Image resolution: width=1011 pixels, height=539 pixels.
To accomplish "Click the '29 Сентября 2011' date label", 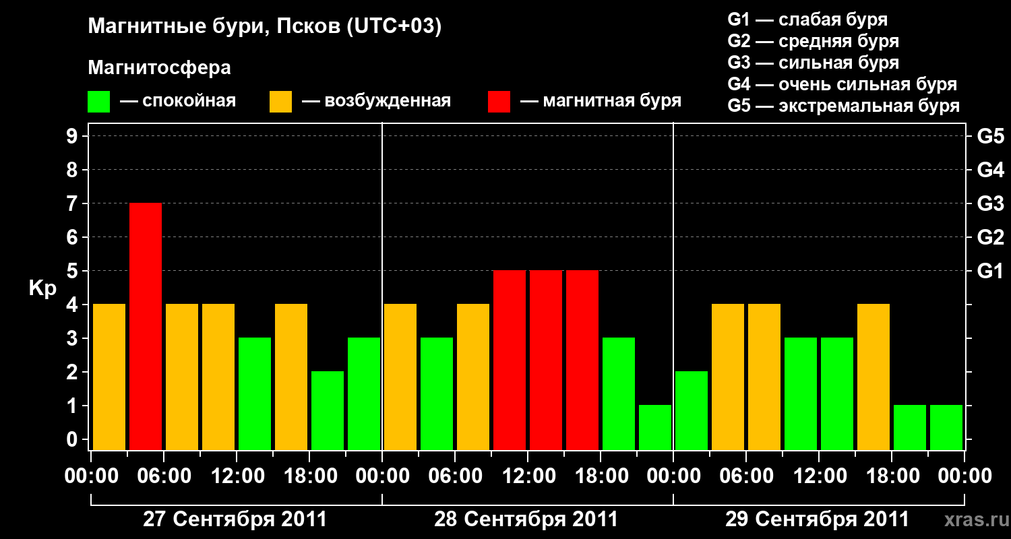I will 818,519.
